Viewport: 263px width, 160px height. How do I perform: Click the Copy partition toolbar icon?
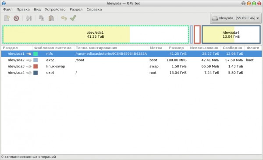pyautogui.click(x=42, y=18)
